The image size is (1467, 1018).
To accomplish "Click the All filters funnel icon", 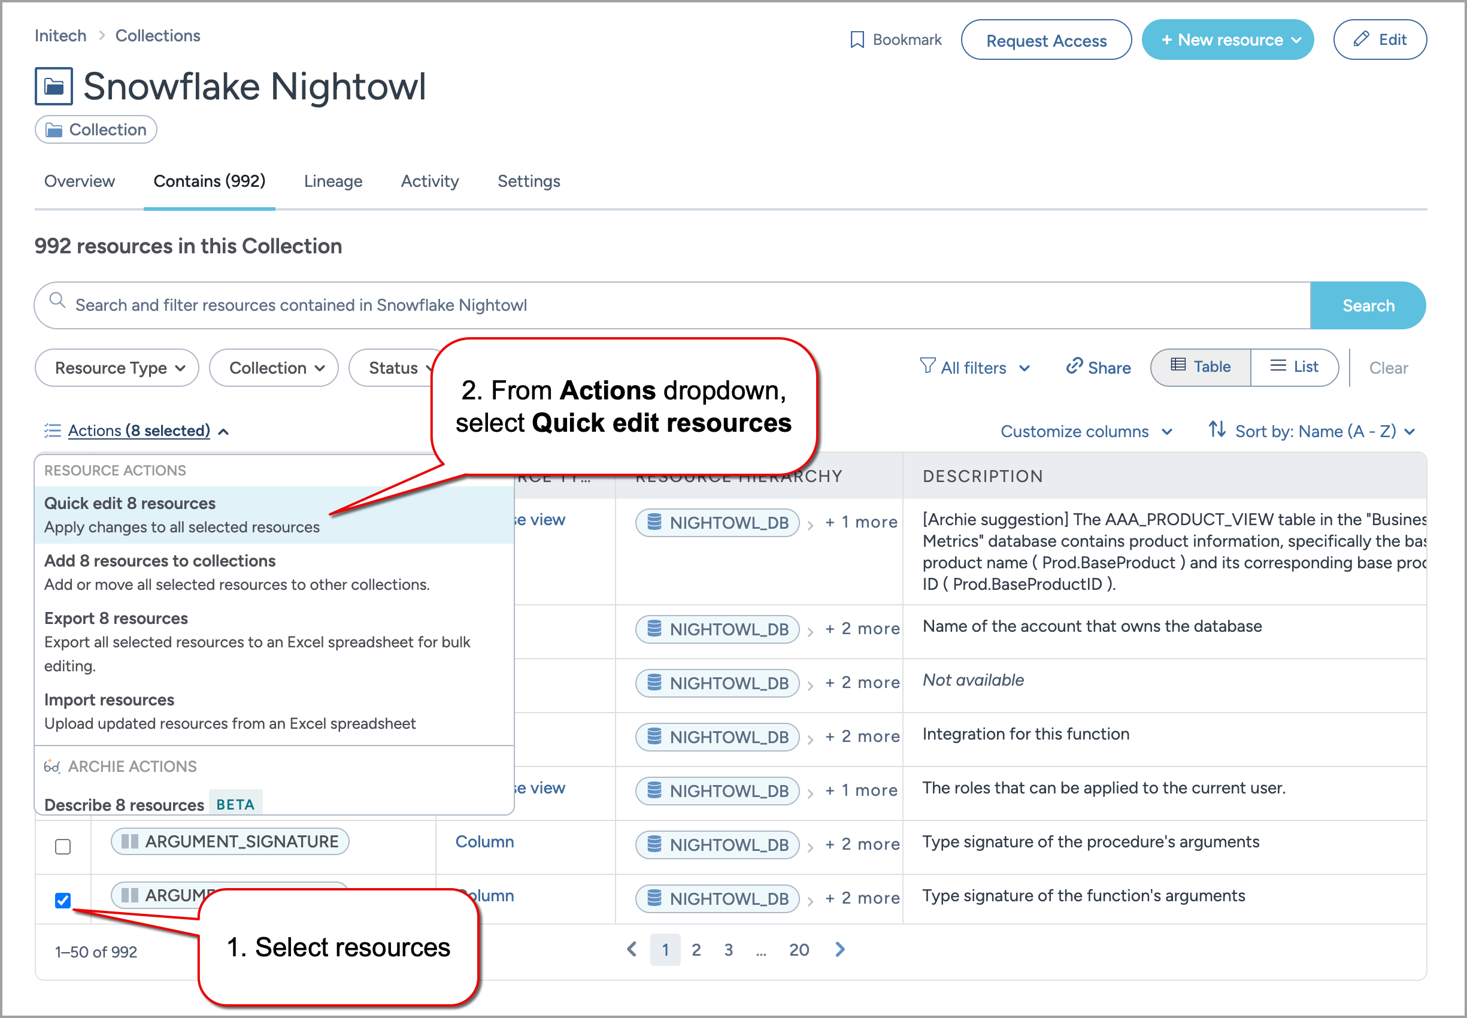I will [x=927, y=366].
